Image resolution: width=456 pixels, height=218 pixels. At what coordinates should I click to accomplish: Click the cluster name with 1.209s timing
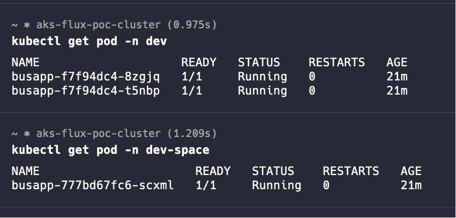[x=98, y=134]
